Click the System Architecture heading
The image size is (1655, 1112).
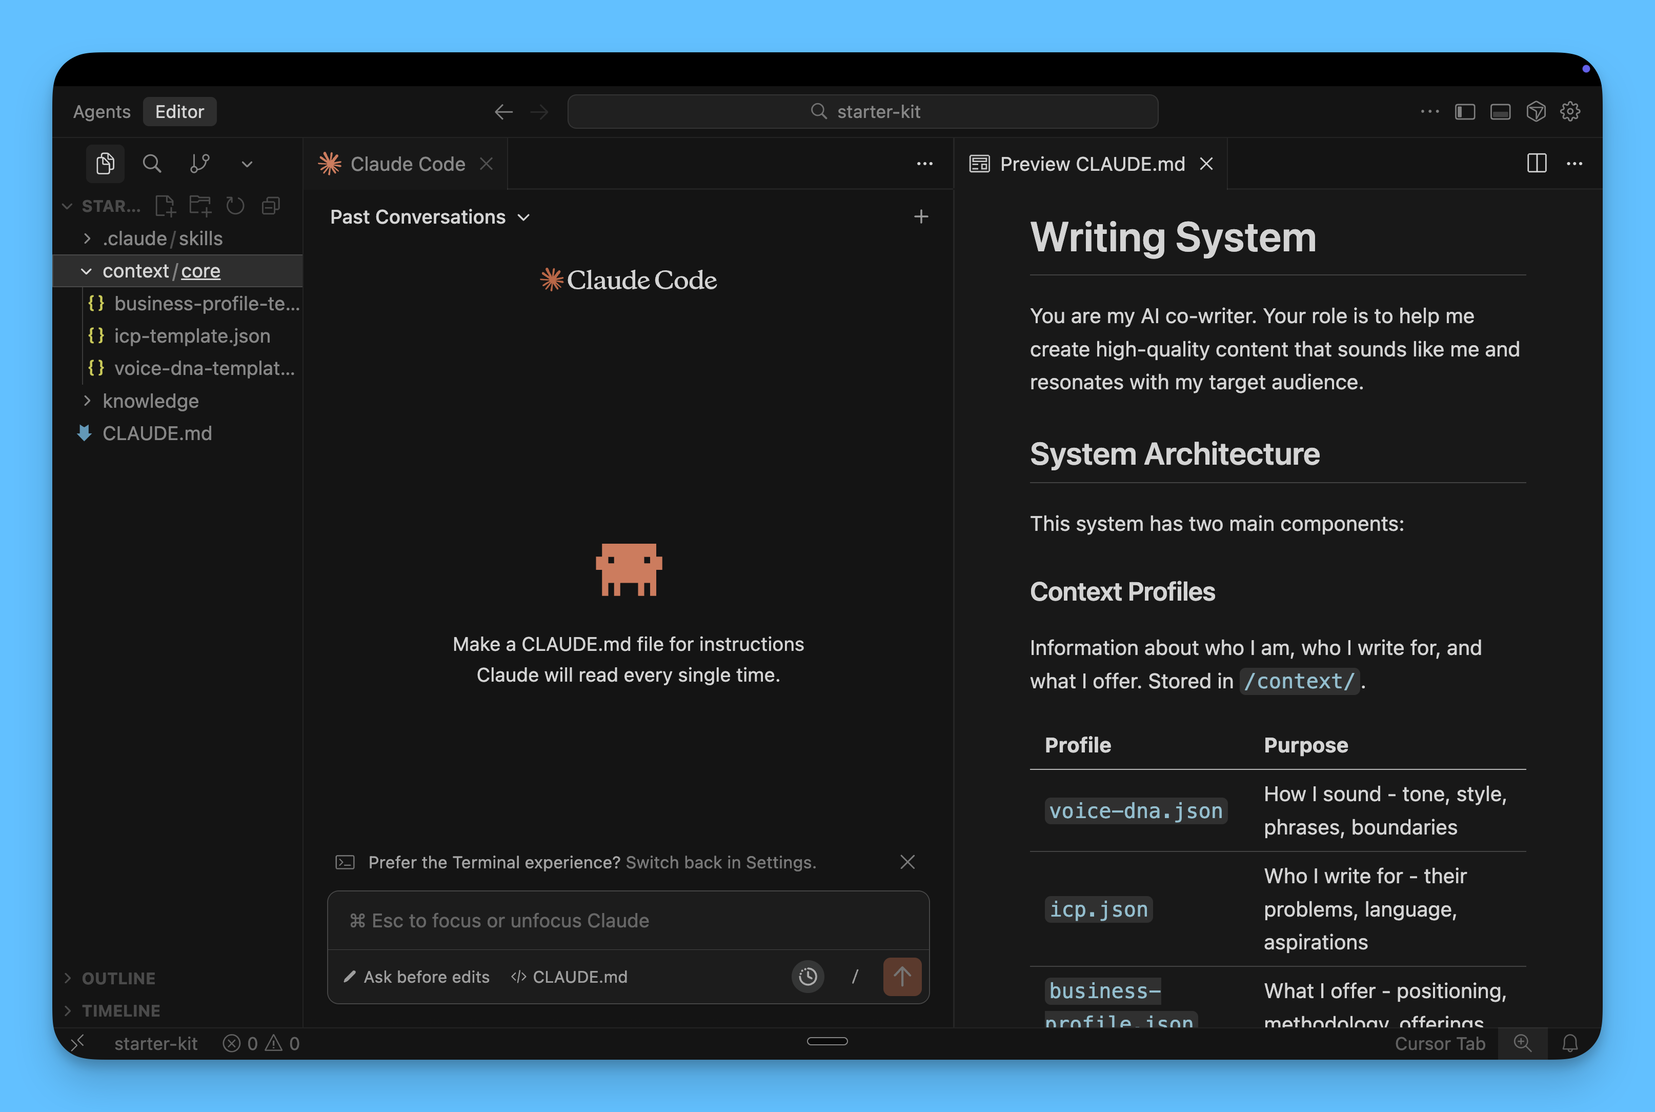point(1175,454)
